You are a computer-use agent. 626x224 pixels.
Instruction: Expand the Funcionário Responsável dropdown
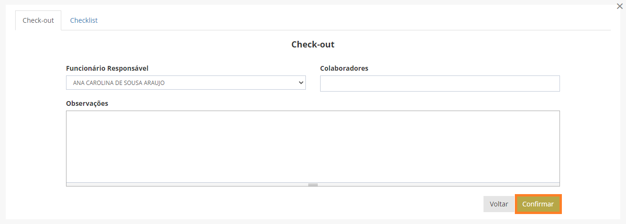click(x=186, y=83)
